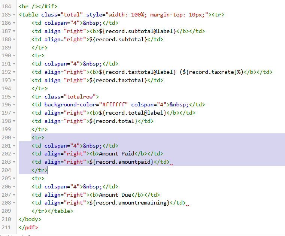Click '${record.amountremaining}' expression
This screenshot has height=236, width=285.
click(130, 203)
